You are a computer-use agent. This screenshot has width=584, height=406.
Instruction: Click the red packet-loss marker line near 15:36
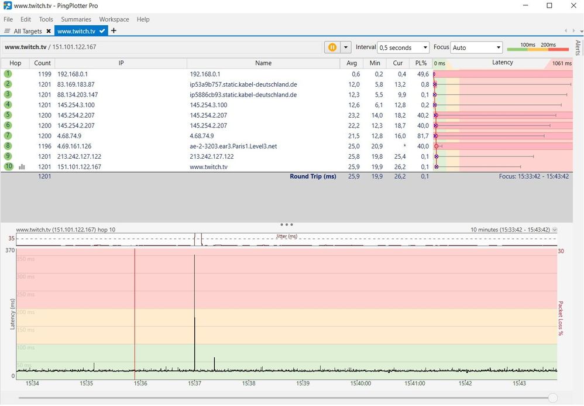click(x=135, y=314)
